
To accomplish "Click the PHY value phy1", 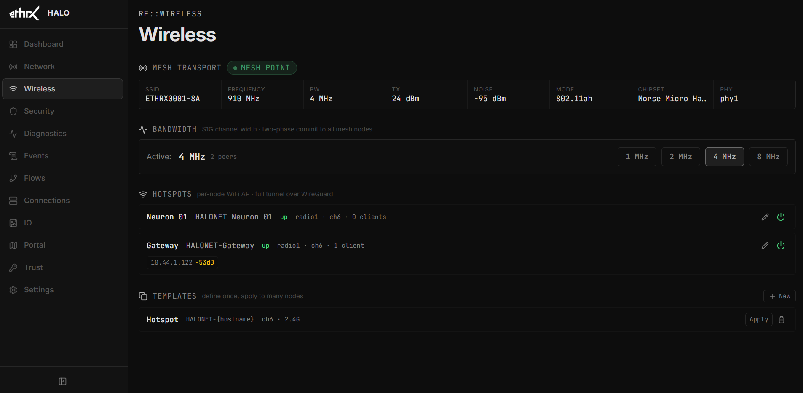I will [729, 99].
